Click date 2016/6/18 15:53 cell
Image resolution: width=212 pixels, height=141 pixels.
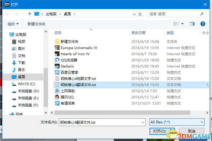pos(145,85)
